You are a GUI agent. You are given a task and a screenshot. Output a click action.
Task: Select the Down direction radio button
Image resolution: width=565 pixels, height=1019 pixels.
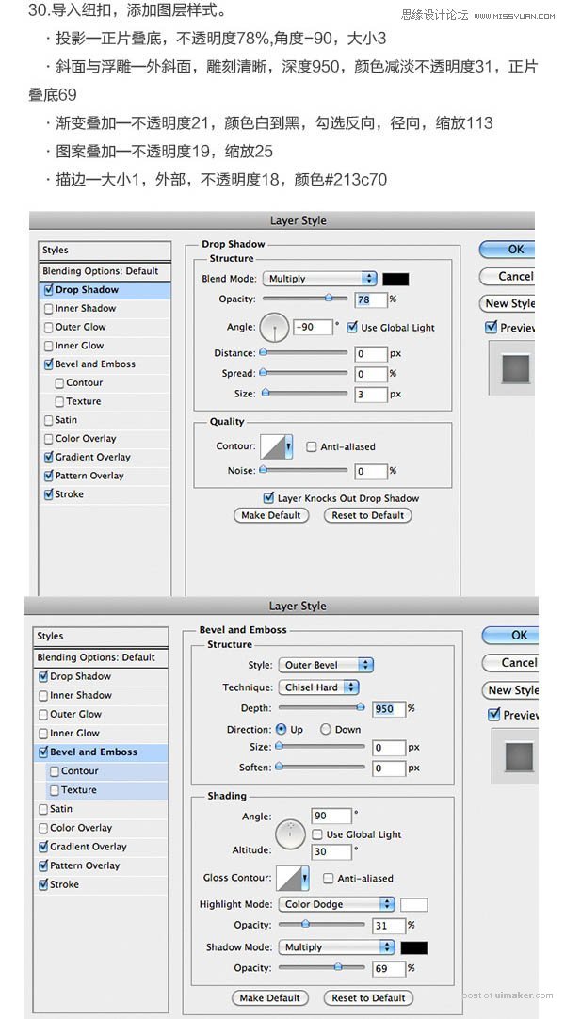click(x=326, y=729)
